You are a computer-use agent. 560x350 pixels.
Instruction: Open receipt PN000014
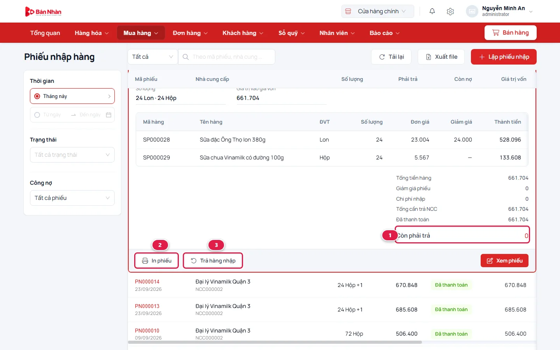click(147, 282)
